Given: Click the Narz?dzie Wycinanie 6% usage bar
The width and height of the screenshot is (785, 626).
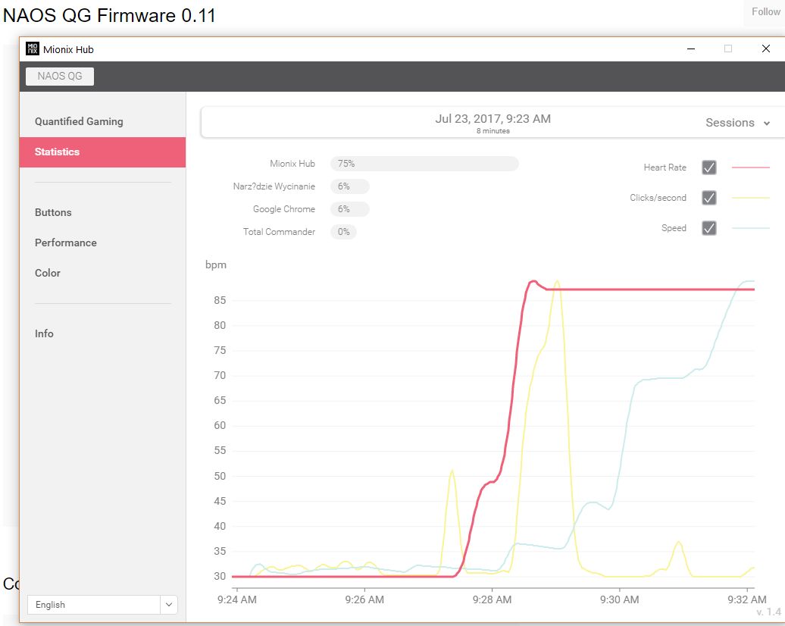Looking at the screenshot, I should point(350,186).
